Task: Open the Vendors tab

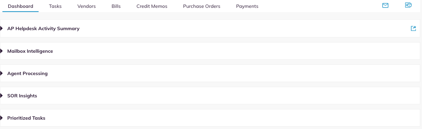Action: point(87,6)
